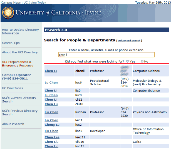171x149 pixels.
Task: Open the Lei Chen result link
Action: point(51,120)
